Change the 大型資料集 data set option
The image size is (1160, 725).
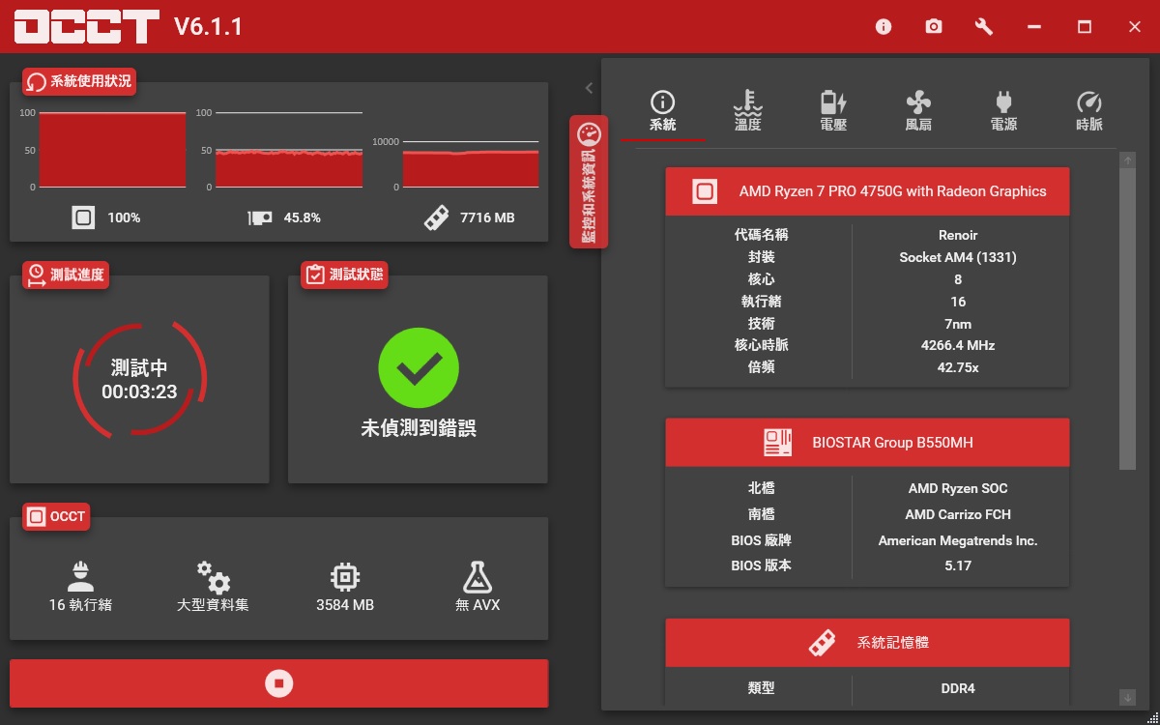click(x=213, y=586)
